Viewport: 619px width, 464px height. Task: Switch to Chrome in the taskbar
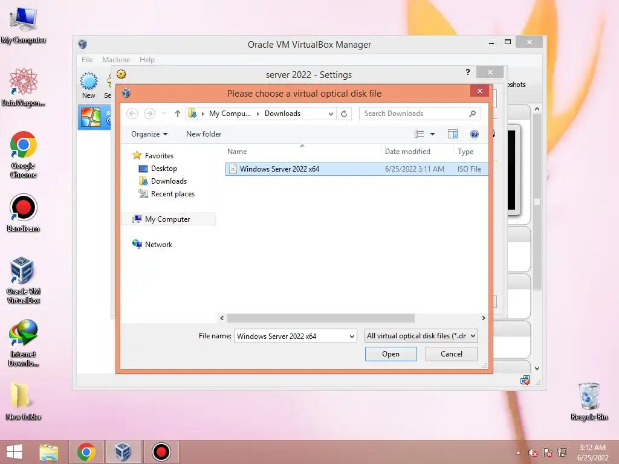click(x=86, y=452)
